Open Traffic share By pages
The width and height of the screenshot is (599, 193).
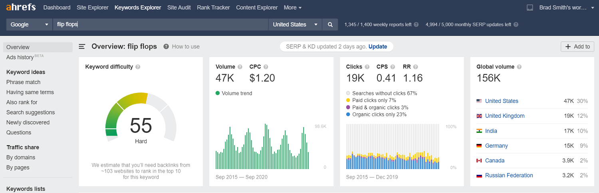coord(18,167)
